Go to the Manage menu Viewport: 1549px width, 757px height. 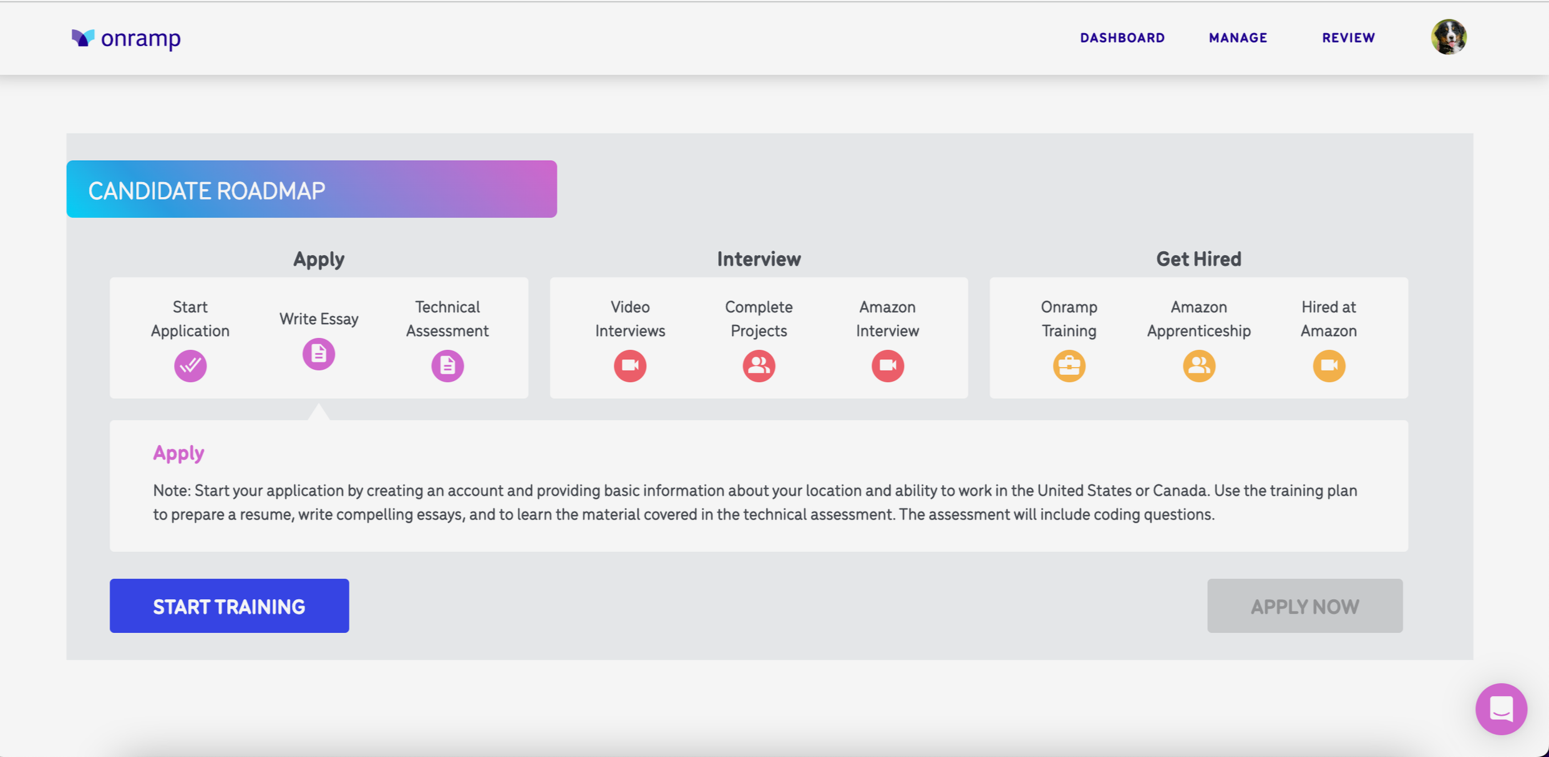pos(1238,38)
